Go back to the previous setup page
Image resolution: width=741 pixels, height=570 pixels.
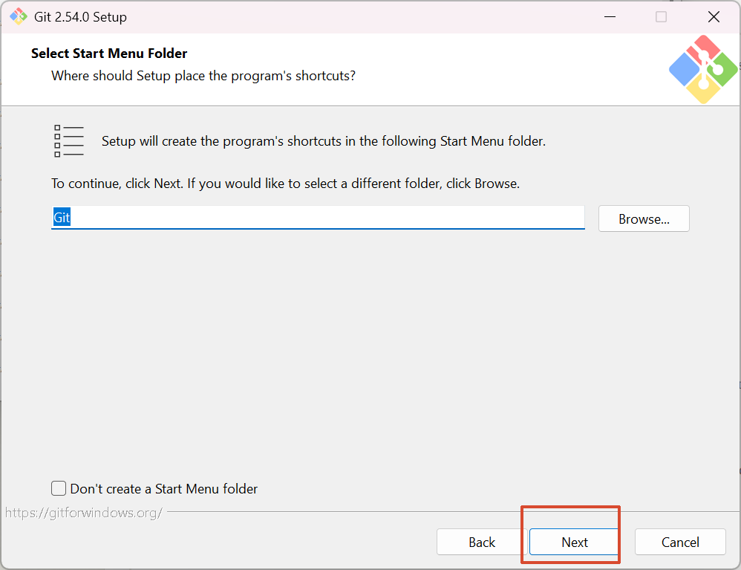pyautogui.click(x=481, y=542)
